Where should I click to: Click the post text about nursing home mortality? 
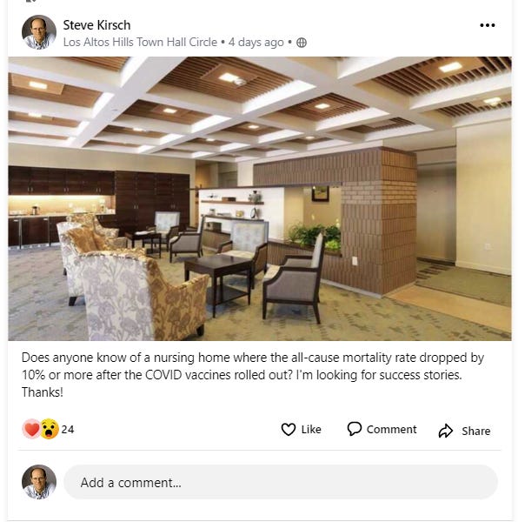point(253,374)
